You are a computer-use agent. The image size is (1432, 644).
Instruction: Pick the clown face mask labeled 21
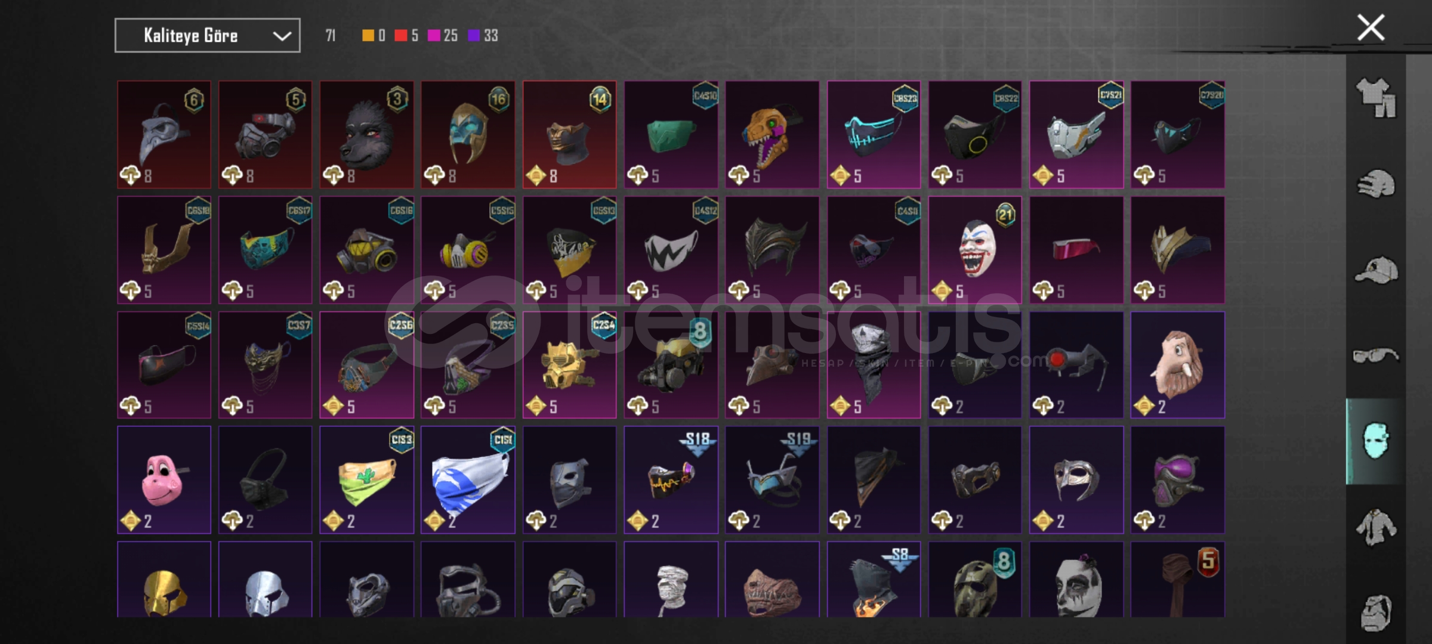(975, 250)
